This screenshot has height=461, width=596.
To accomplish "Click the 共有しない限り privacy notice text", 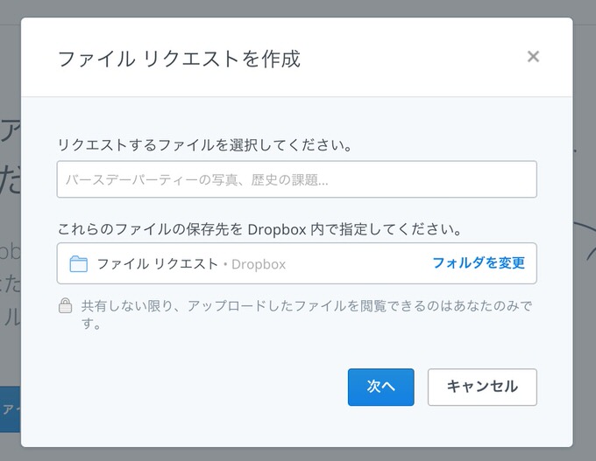I will tap(307, 315).
